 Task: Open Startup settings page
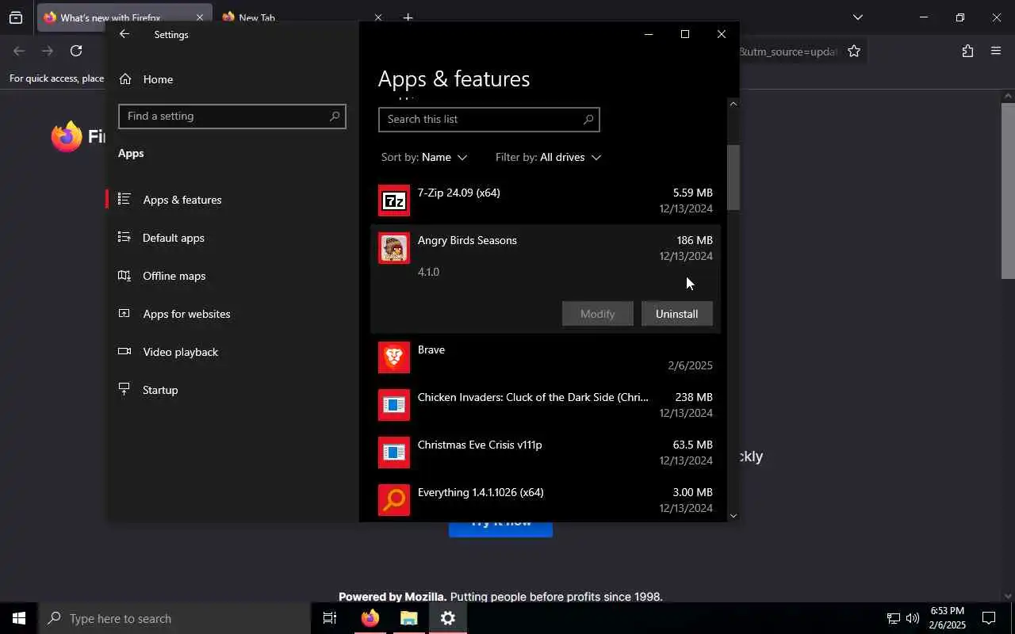click(x=232, y=390)
